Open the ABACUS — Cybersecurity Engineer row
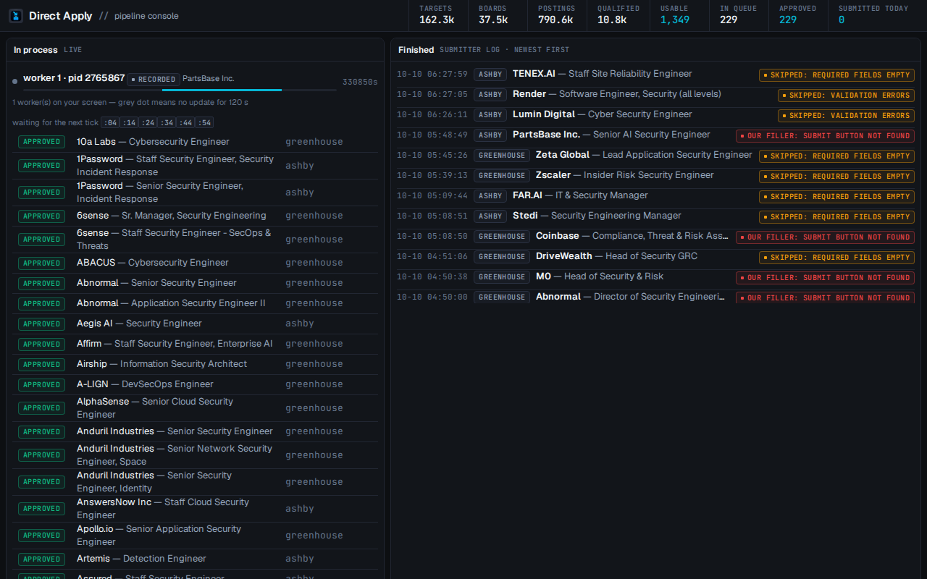 click(196, 263)
